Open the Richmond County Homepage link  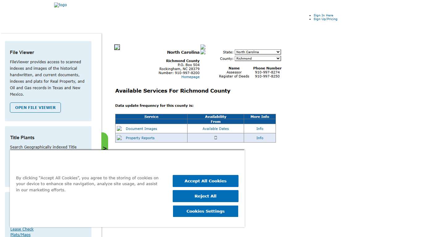click(x=190, y=77)
